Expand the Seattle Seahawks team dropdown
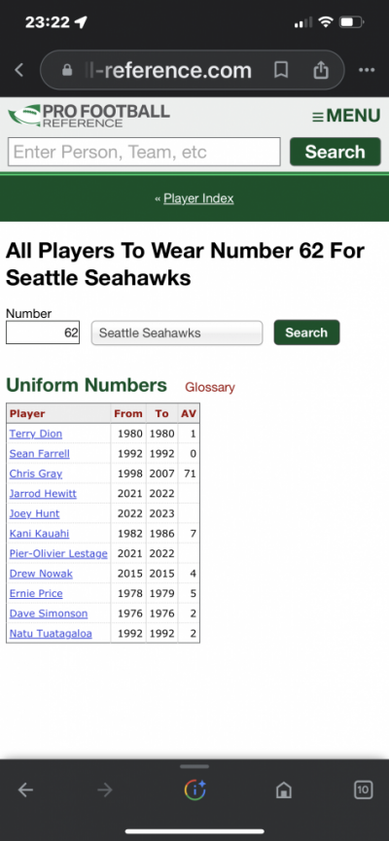The height and width of the screenshot is (841, 389). click(x=177, y=333)
